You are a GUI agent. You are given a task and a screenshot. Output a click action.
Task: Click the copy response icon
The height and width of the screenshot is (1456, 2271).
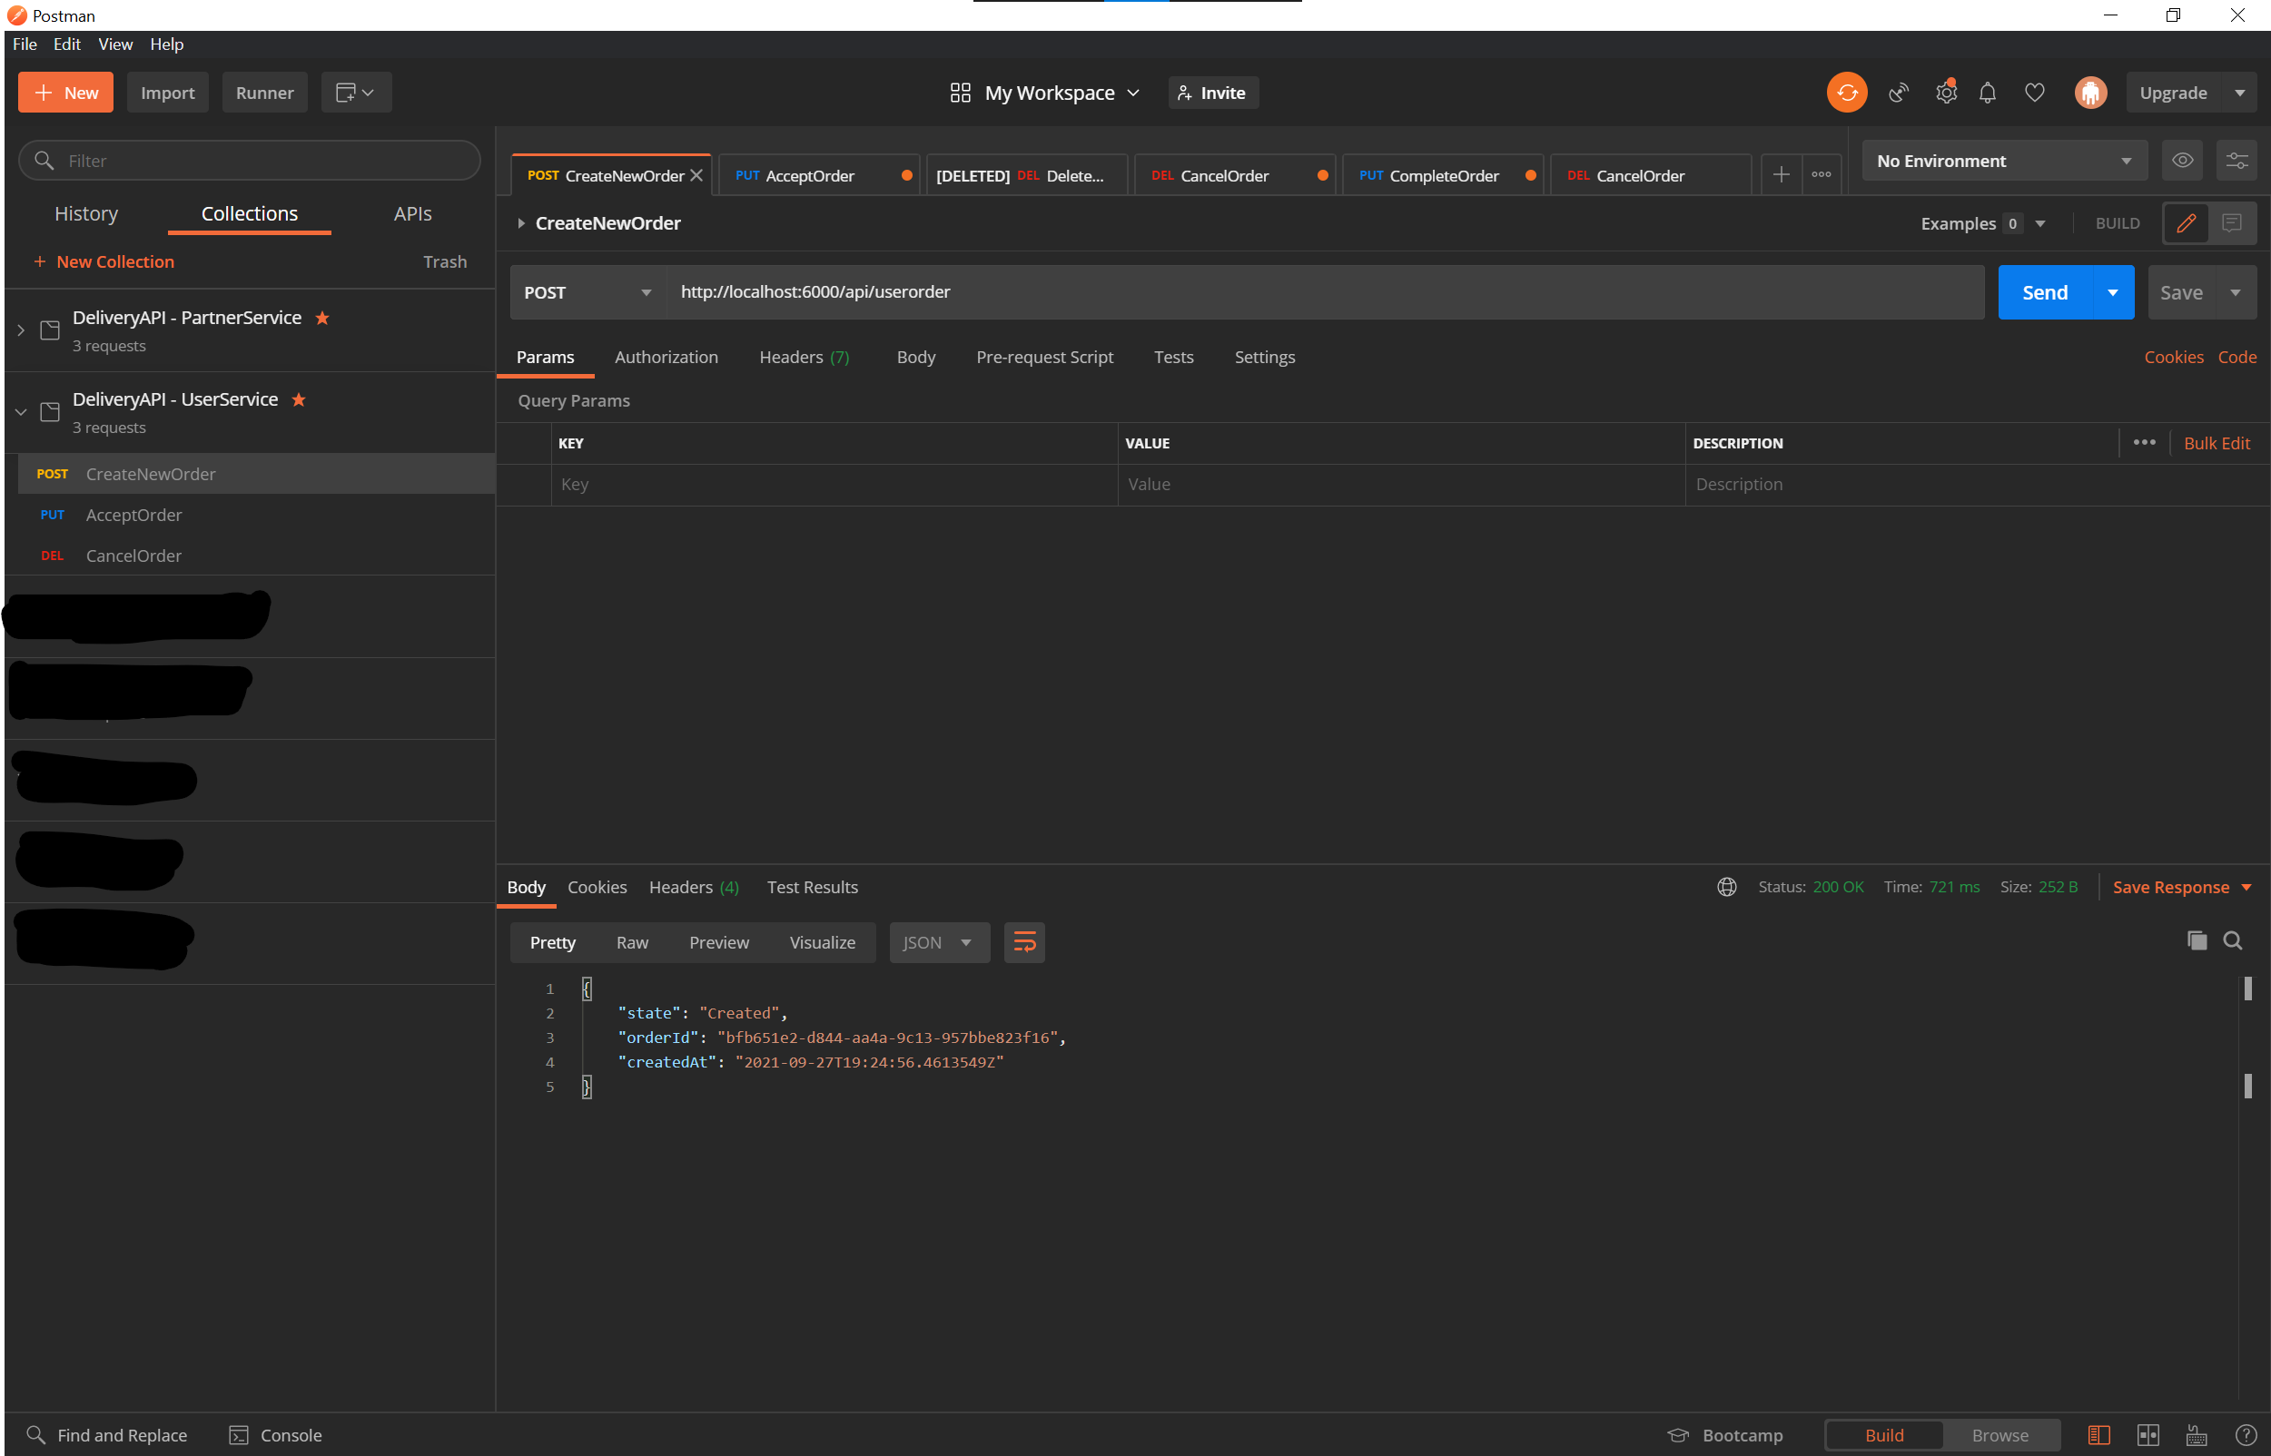click(x=2197, y=940)
